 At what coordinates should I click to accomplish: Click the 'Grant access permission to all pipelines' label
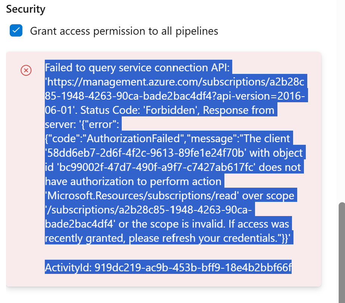(124, 31)
